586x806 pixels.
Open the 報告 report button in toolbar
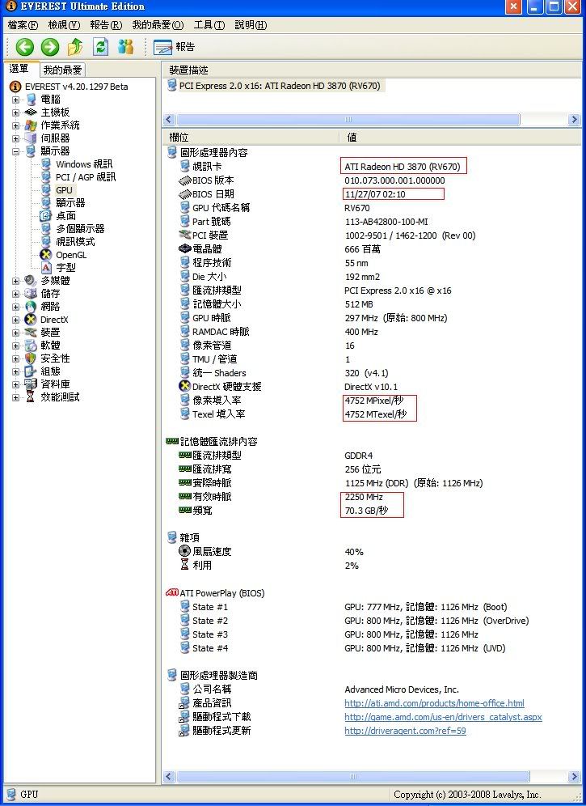click(174, 47)
